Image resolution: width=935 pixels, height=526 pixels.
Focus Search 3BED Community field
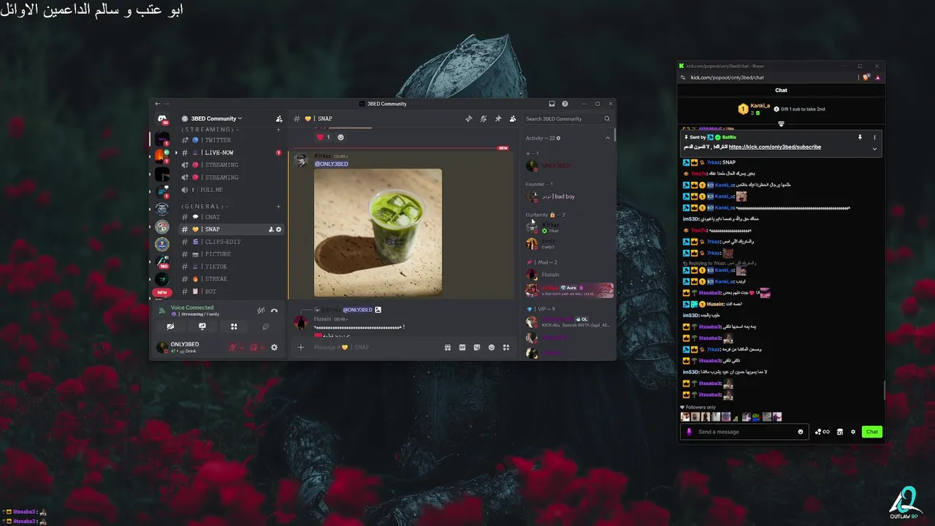[568, 118]
